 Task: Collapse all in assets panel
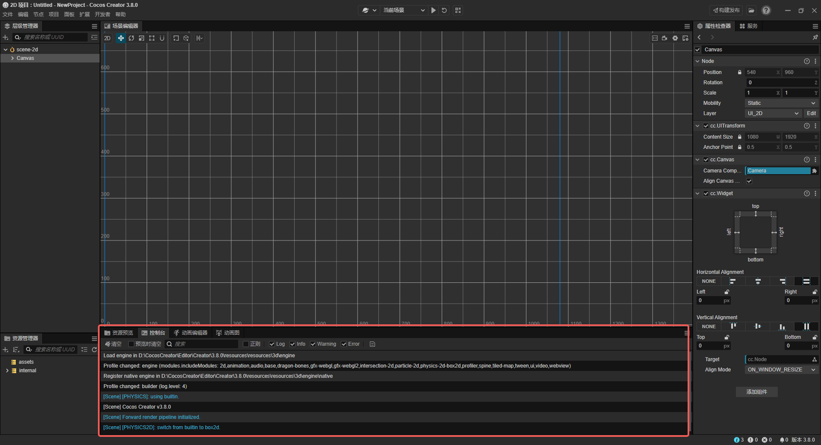pyautogui.click(x=84, y=350)
